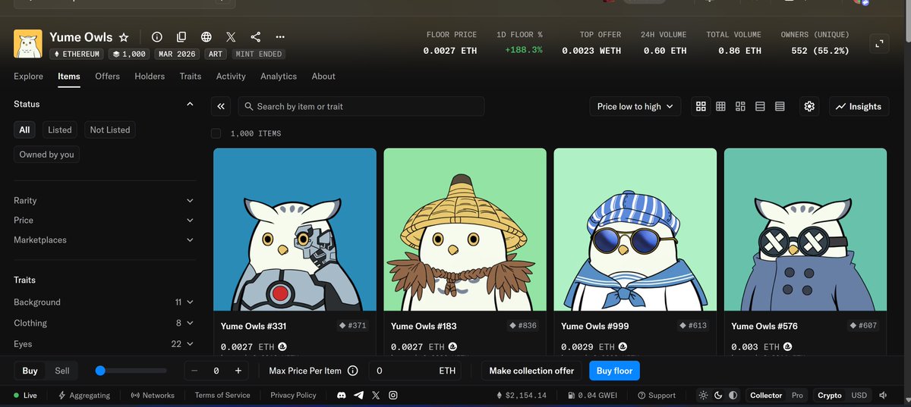Open Instagram icon in footer
This screenshot has width=911, height=407.
pos(393,396)
